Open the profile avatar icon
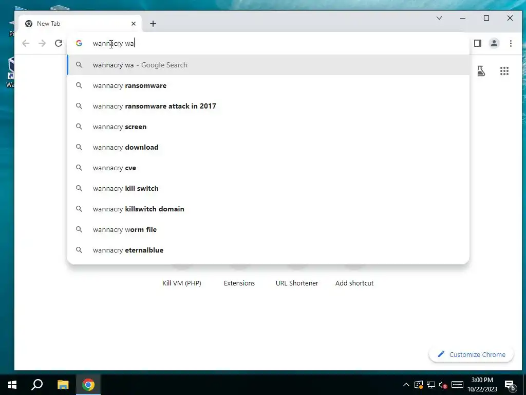The image size is (526, 395). click(494, 43)
